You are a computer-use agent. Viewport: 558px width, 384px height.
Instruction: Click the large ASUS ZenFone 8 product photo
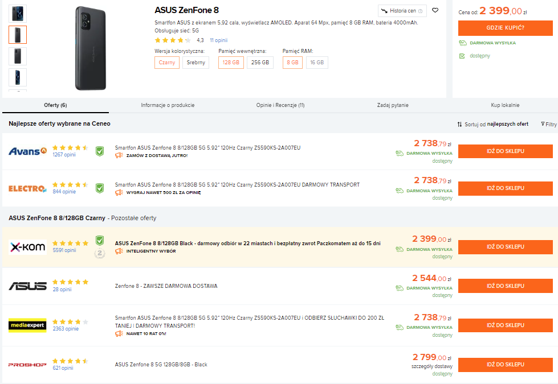91,48
